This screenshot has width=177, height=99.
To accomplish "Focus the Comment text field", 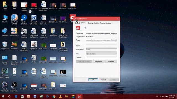I will coord(101,57).
